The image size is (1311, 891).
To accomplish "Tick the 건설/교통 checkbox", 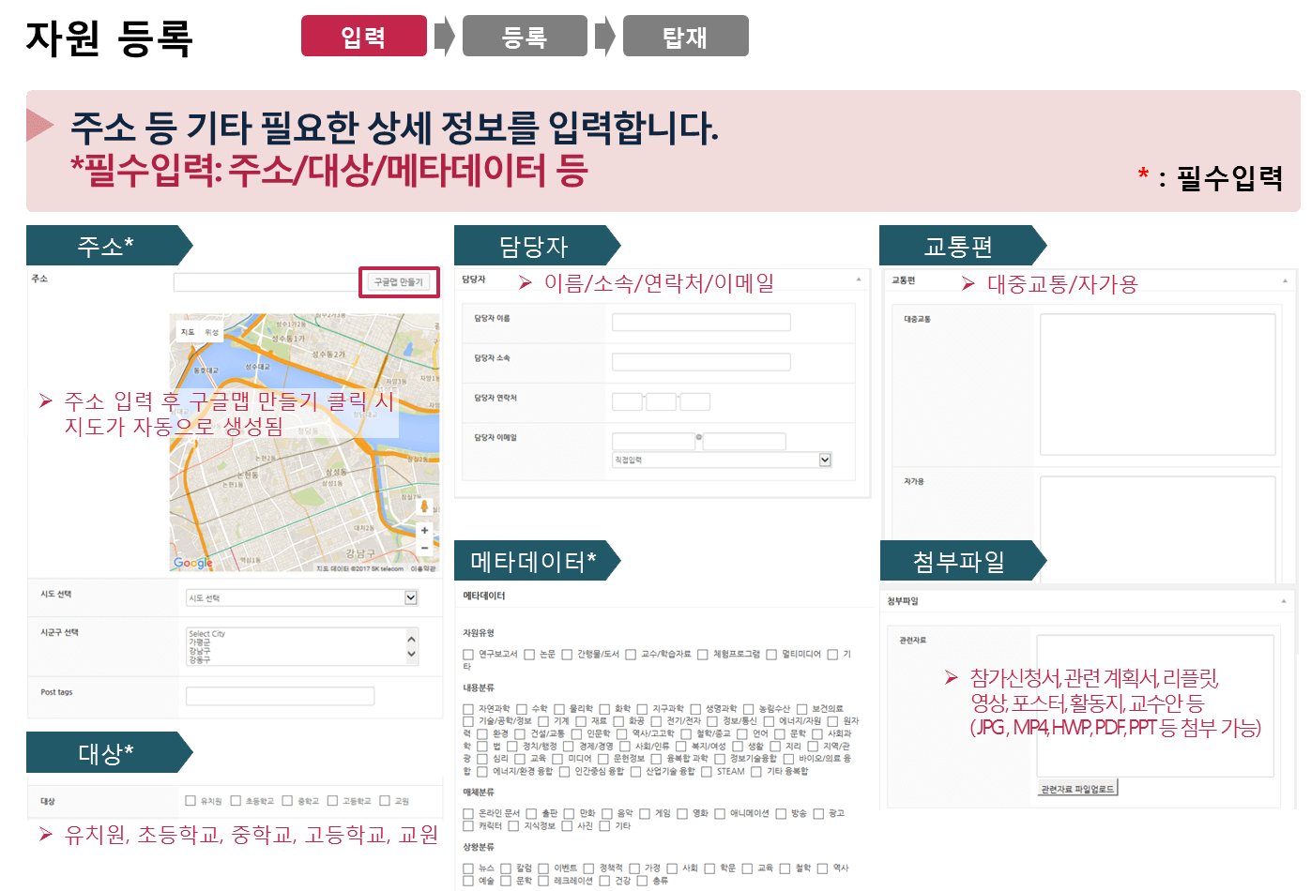I will click(x=520, y=734).
